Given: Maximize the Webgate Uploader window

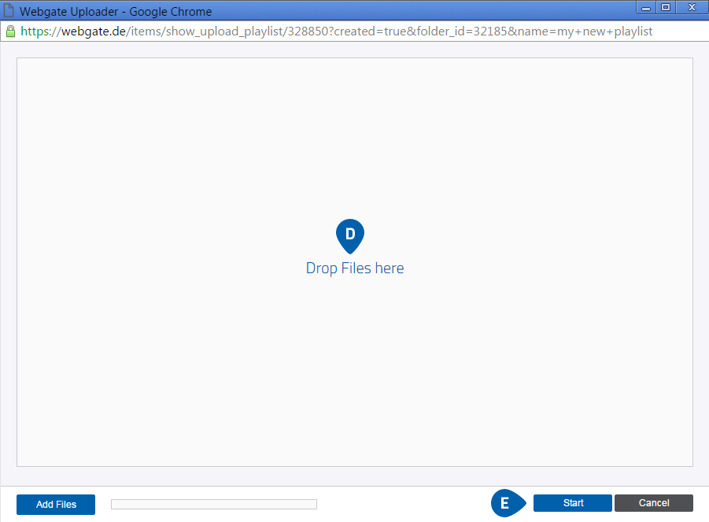Looking at the screenshot, I should 666,8.
